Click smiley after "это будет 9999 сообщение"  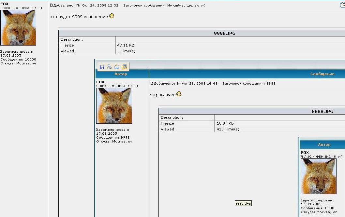[112, 16]
